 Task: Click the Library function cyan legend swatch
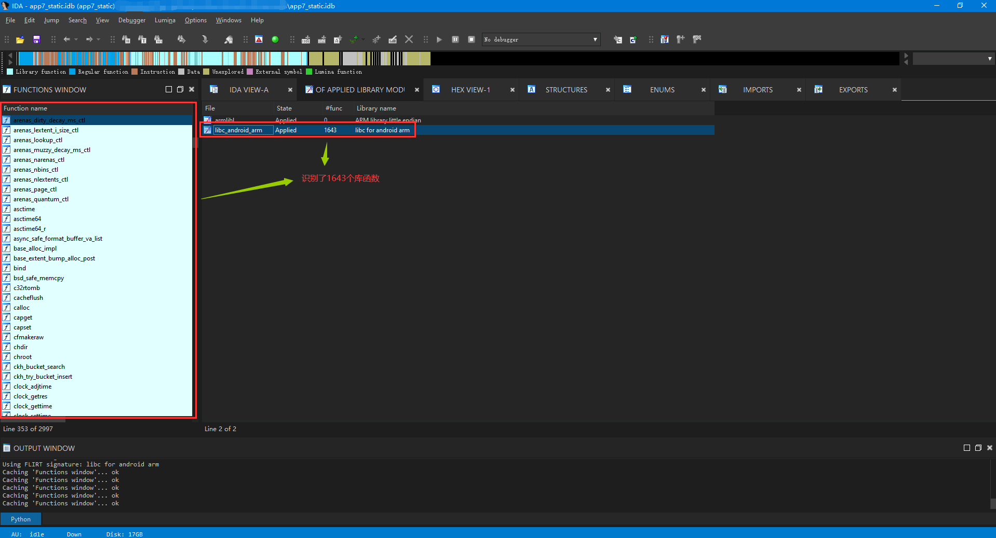10,72
